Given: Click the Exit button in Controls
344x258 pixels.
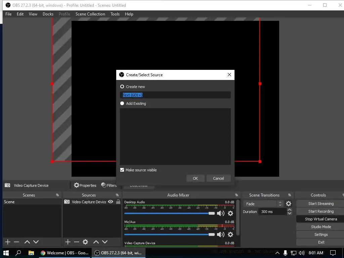Looking at the screenshot, I should click(x=321, y=242).
